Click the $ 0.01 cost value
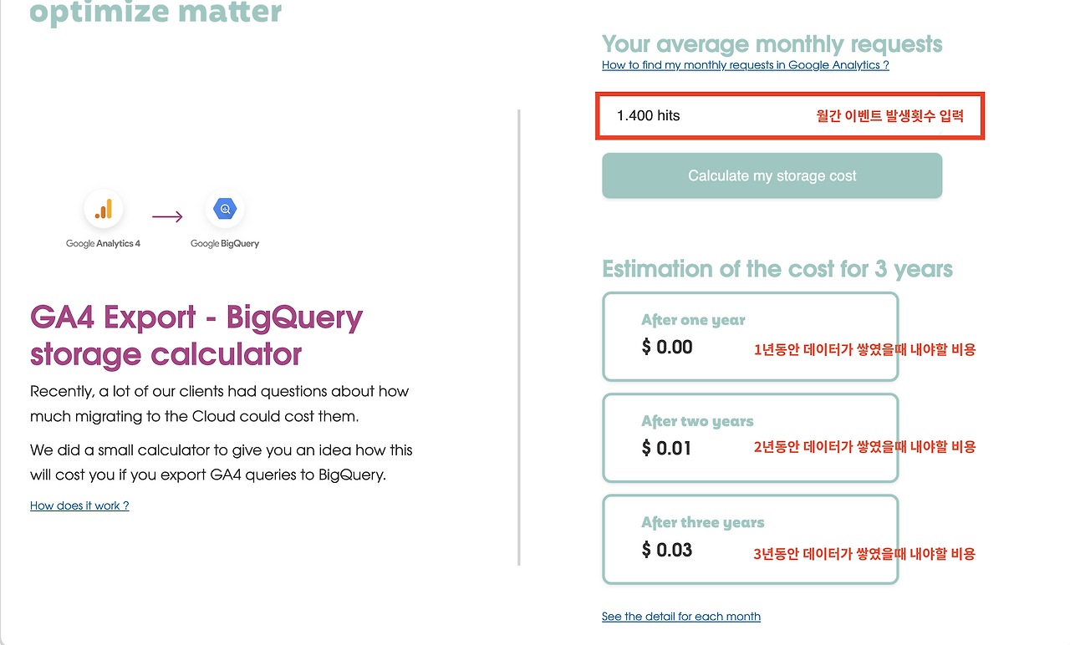This screenshot has height=645, width=1070. coord(667,449)
